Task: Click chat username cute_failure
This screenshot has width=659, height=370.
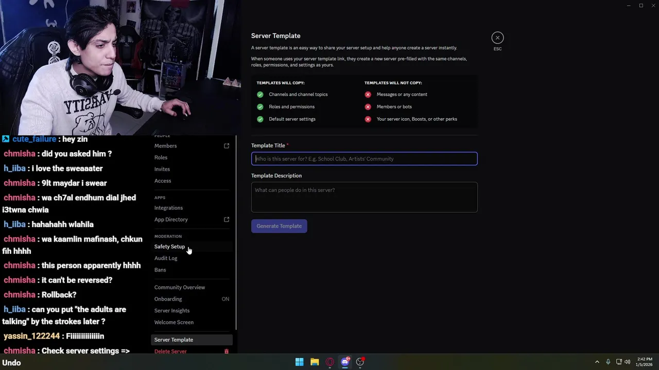Action: pos(34,139)
